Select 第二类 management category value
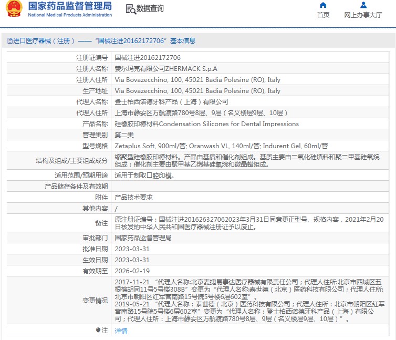The width and height of the screenshot is (396, 340). [x=124, y=135]
